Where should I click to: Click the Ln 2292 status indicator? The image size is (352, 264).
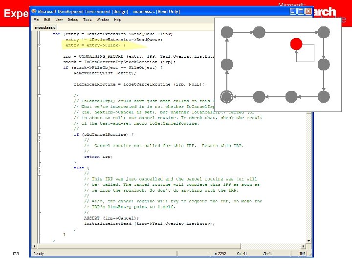pos(220,254)
